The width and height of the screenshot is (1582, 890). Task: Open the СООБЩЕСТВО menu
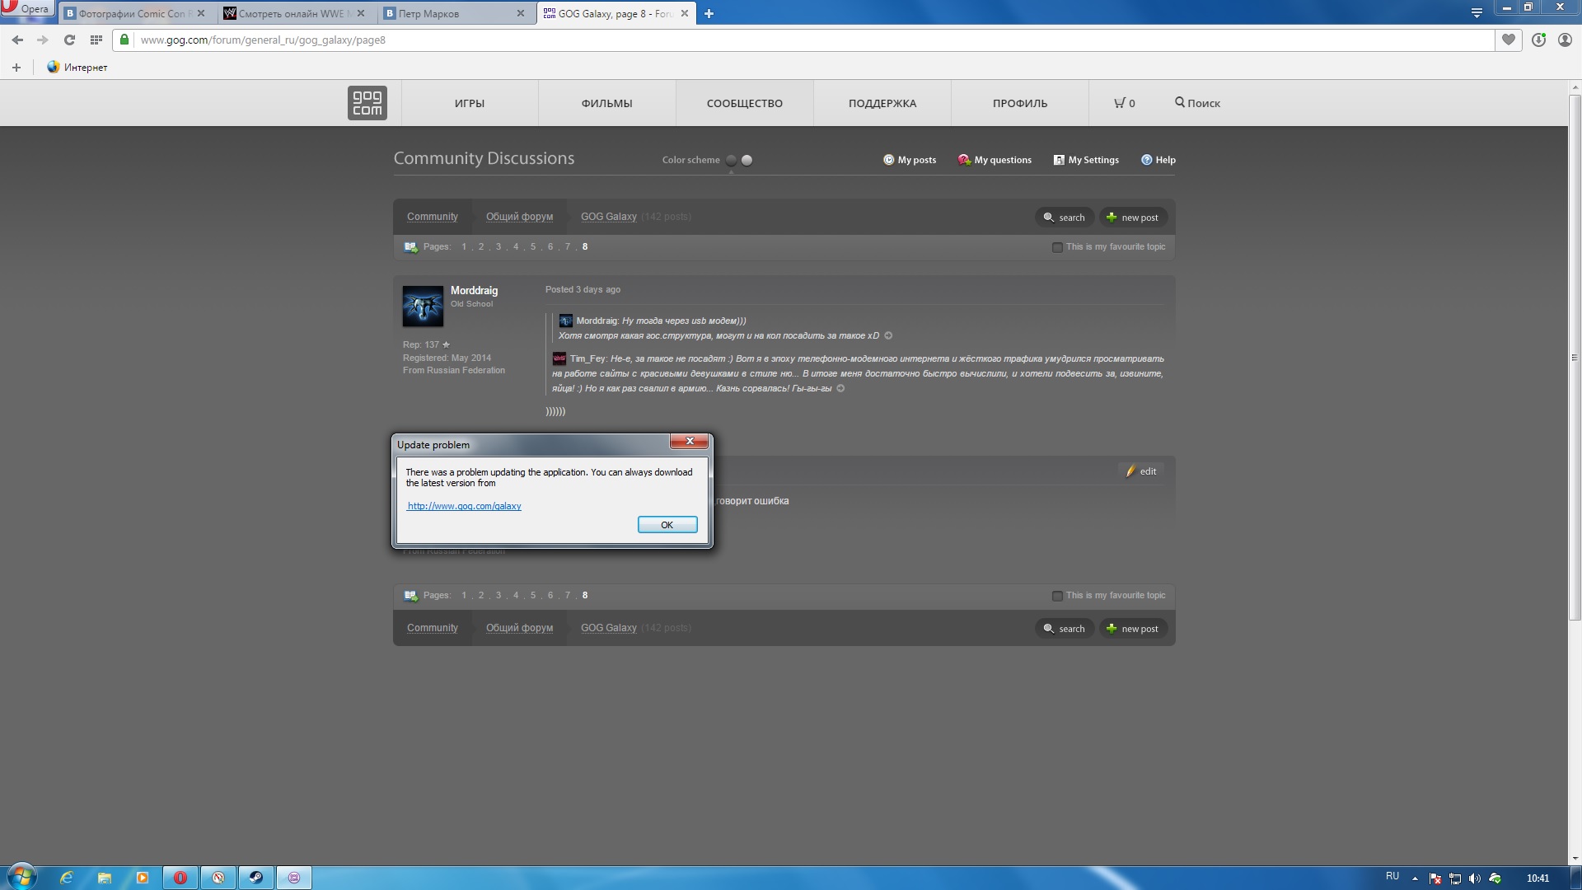[x=745, y=103]
